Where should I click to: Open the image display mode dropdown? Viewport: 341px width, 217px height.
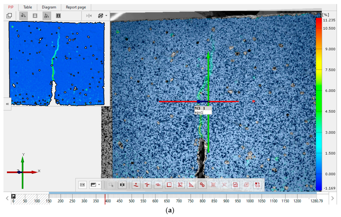[95, 185]
